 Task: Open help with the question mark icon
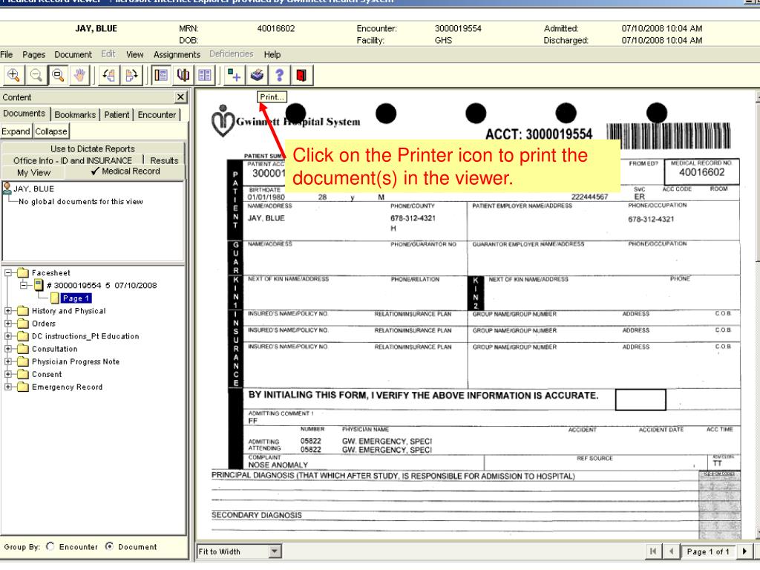[279, 75]
